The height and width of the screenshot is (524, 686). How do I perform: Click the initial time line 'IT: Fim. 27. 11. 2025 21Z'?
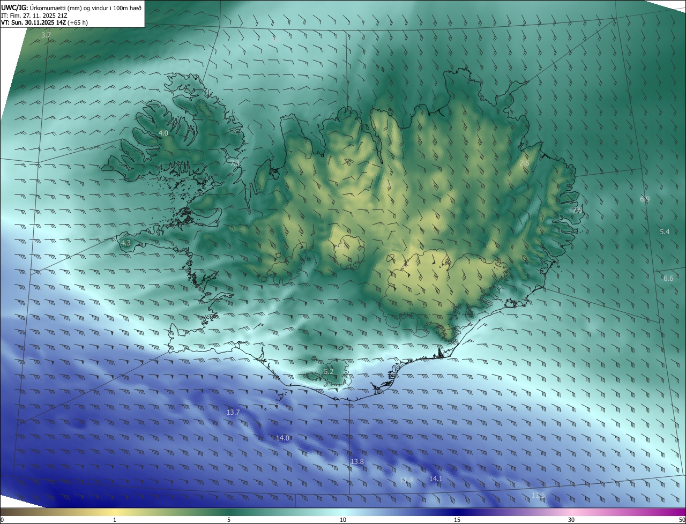point(34,16)
